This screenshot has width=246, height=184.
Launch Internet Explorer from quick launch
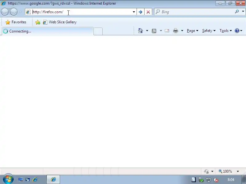pyautogui.click(x=35, y=179)
